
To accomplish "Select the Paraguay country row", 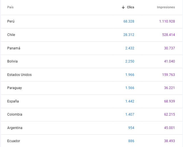I will coord(92,88).
